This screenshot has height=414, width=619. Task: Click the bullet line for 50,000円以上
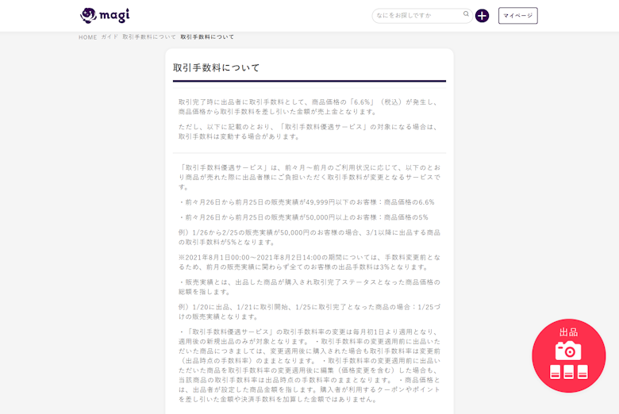point(303,217)
